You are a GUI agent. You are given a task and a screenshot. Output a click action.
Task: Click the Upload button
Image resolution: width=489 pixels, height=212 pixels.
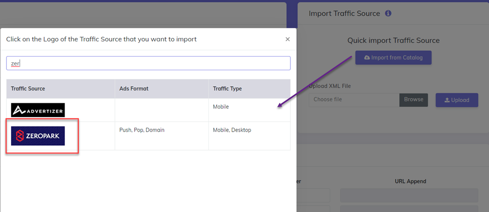coord(457,100)
